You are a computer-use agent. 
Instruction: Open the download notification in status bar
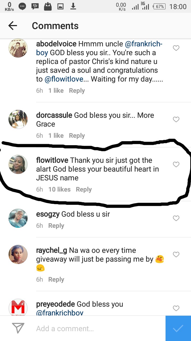pyautogui.click(x=73, y=6)
